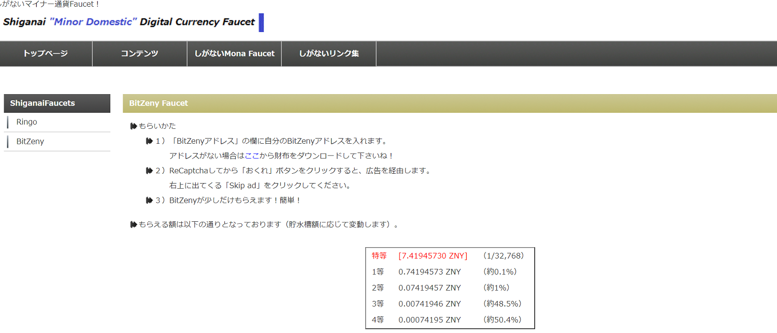Click the vertical bar icon beside Ringo
777x333 pixels.
(8, 123)
